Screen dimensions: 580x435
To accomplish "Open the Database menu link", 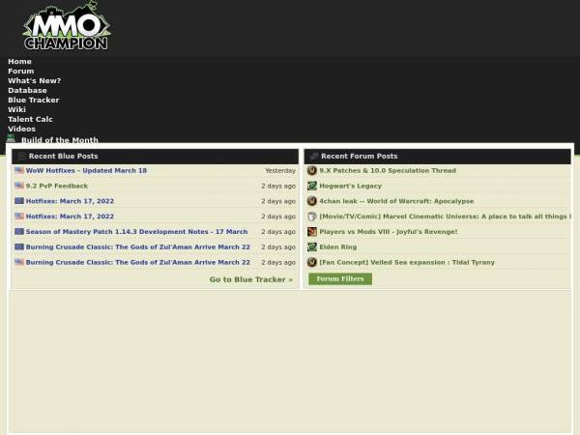I will pos(27,90).
